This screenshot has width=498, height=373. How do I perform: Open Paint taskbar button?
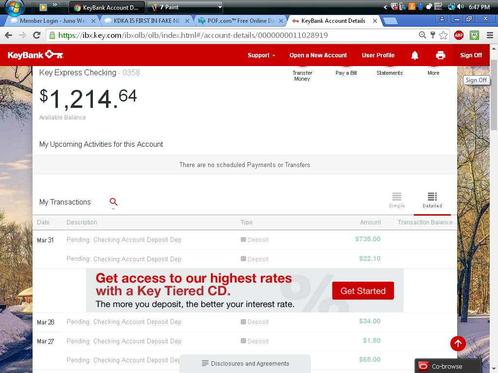pos(184,7)
